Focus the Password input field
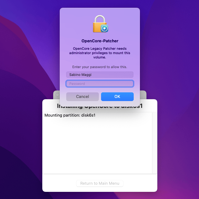 100,84
